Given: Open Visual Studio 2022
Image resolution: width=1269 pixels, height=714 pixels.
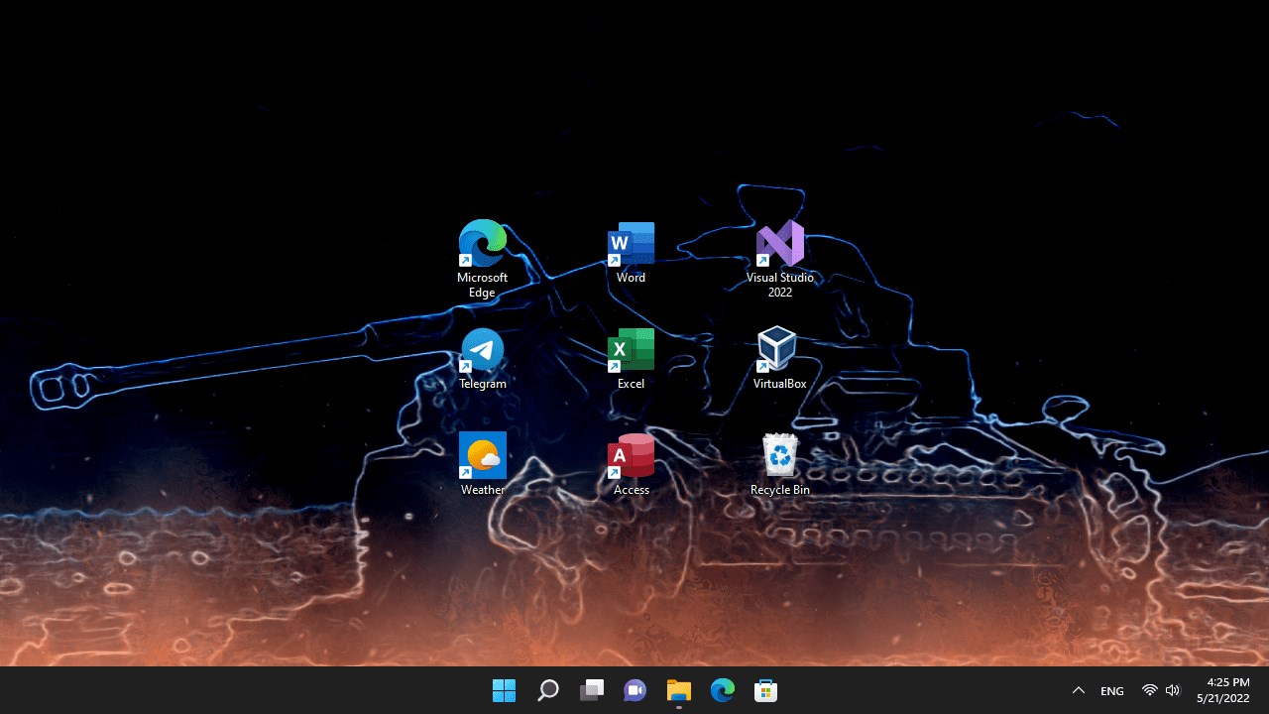Looking at the screenshot, I should 779,241.
